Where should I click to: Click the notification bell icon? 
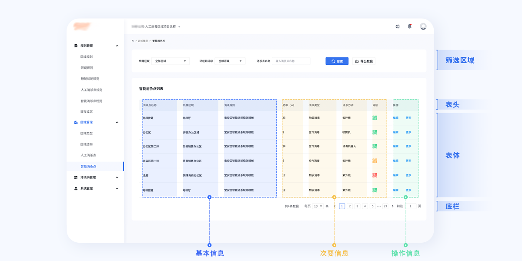pos(409,27)
